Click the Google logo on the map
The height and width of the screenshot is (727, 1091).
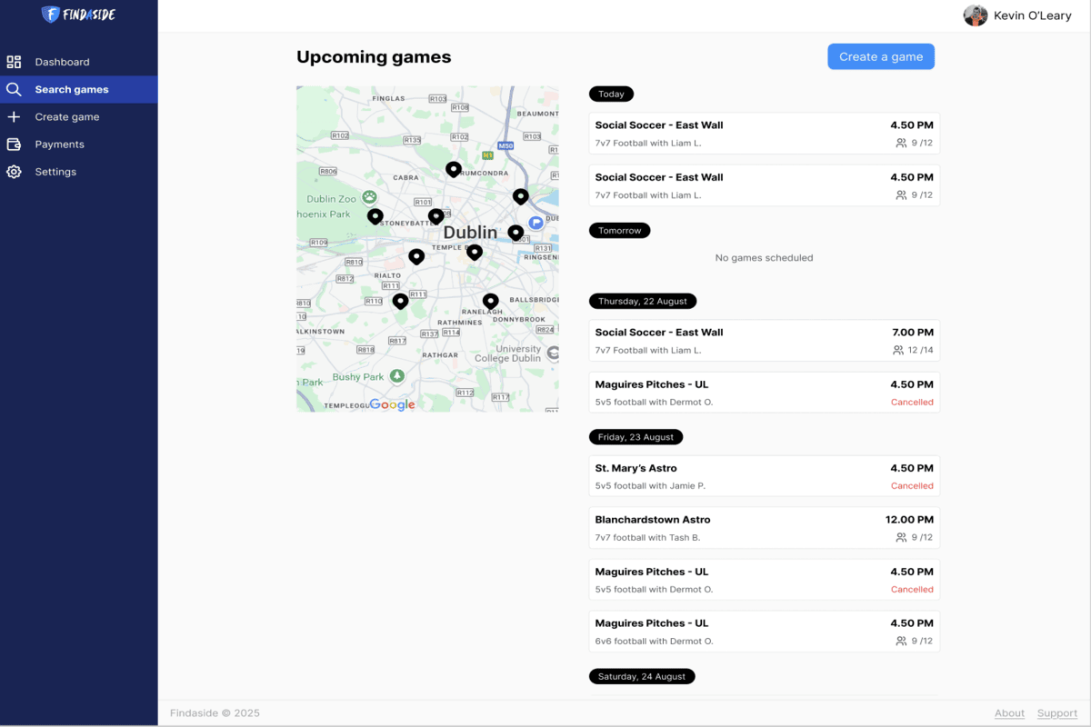[x=392, y=404]
